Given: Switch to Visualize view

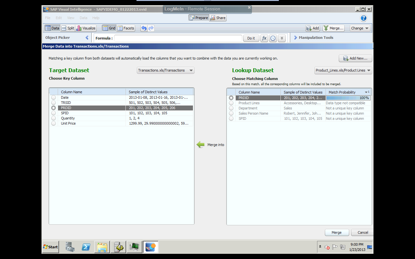Looking at the screenshot, I should [86, 28].
